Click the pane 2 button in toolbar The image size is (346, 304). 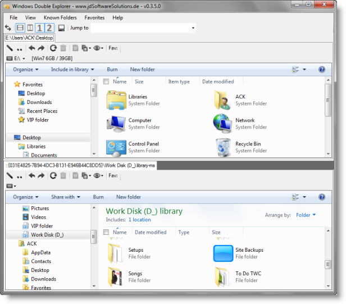click(49, 28)
